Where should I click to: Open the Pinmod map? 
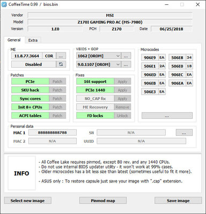point(103,201)
